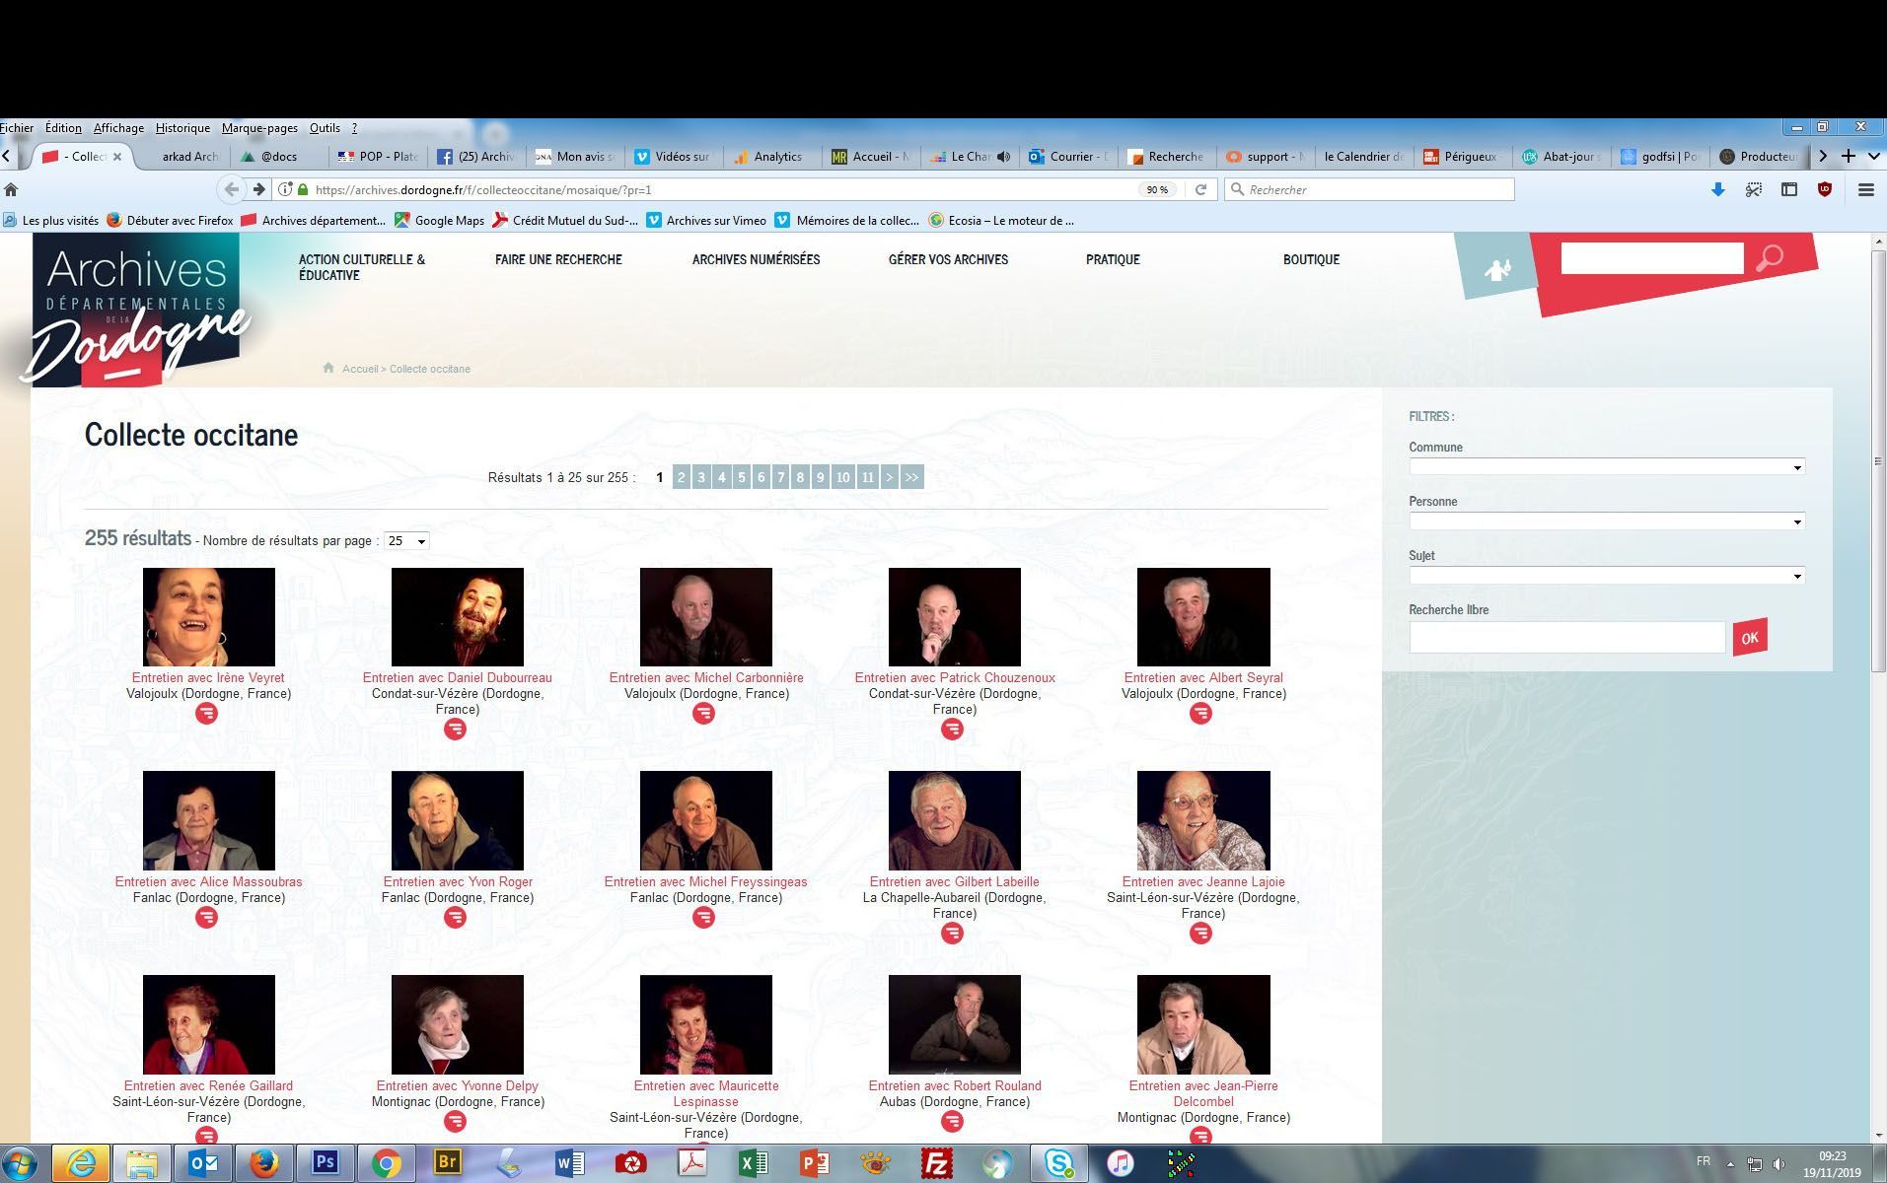Click the red search magnifier icon in header

1769,258
